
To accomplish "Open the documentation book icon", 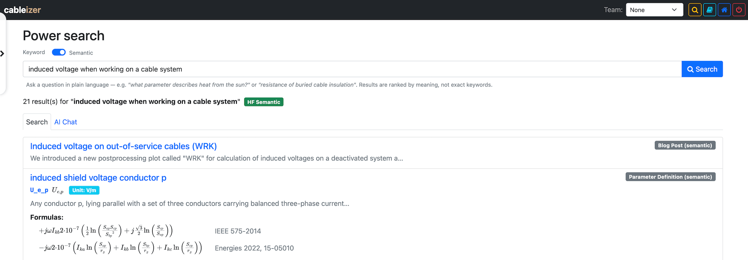I will tap(709, 10).
